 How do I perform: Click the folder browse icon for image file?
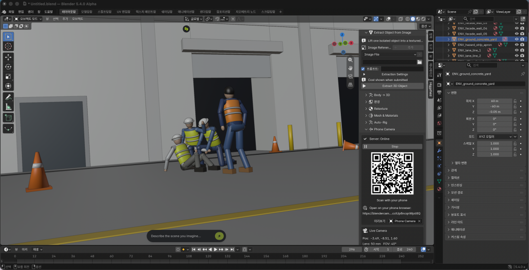click(420, 62)
